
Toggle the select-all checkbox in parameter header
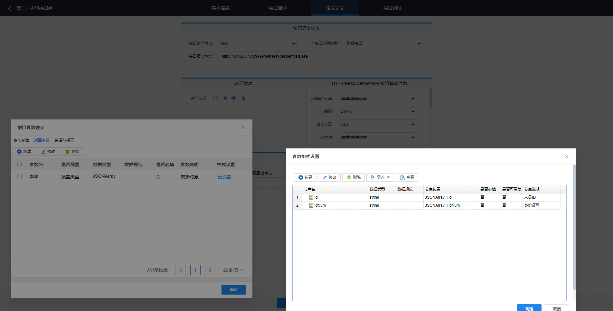point(19,164)
